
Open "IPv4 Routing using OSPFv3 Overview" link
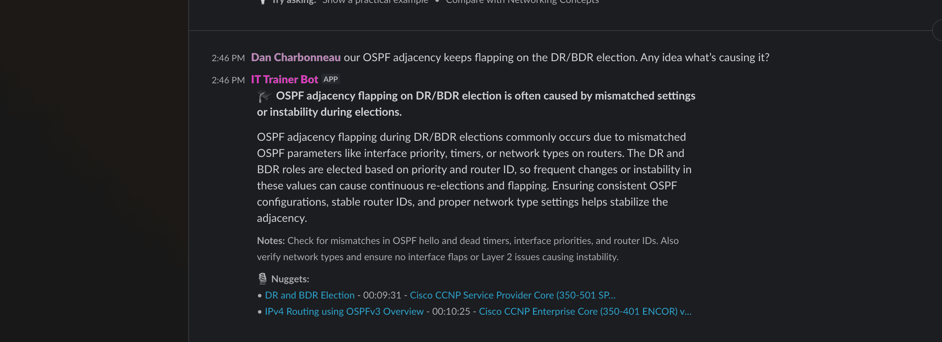[344, 311]
